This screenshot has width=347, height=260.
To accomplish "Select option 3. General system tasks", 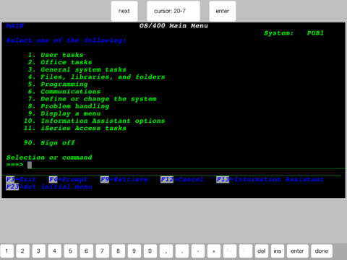I will pos(77,69).
